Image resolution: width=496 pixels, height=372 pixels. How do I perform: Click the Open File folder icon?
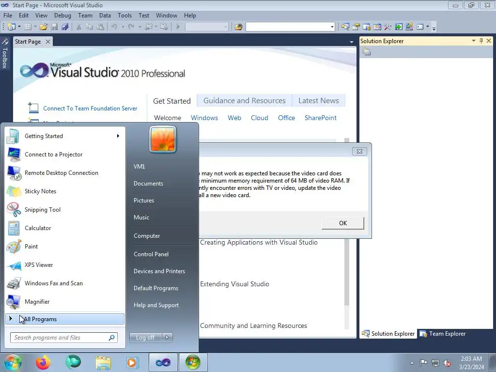44,27
